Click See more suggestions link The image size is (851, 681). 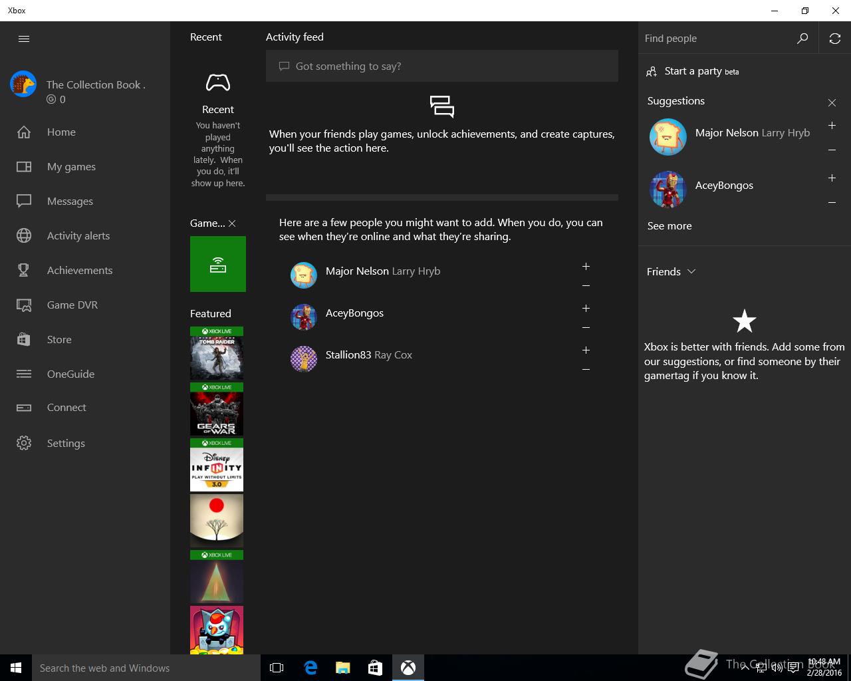pos(669,225)
